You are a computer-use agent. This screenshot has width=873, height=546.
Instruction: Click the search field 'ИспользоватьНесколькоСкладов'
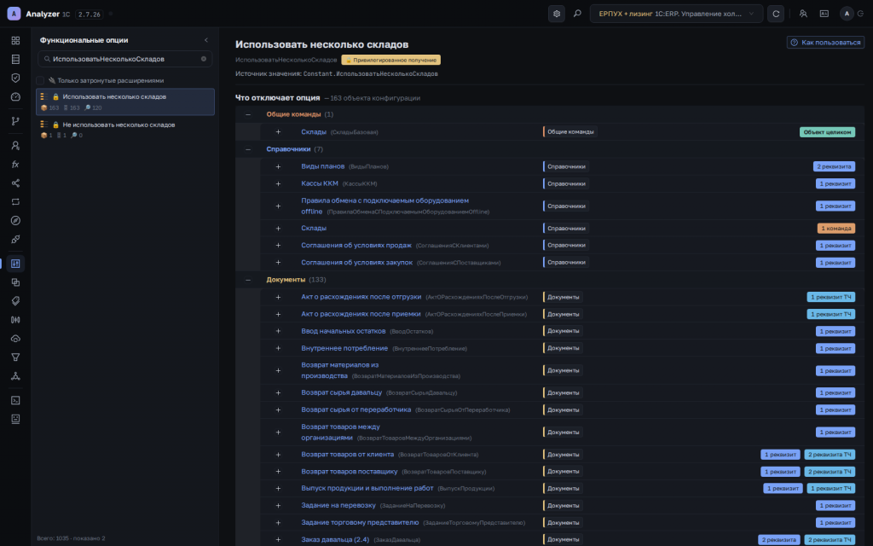pos(125,59)
